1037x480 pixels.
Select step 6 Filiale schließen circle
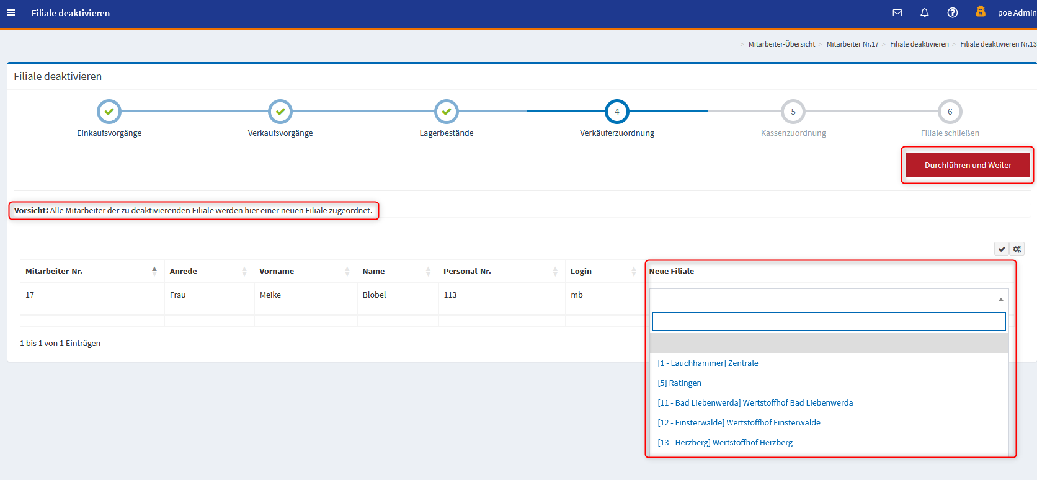pos(950,112)
